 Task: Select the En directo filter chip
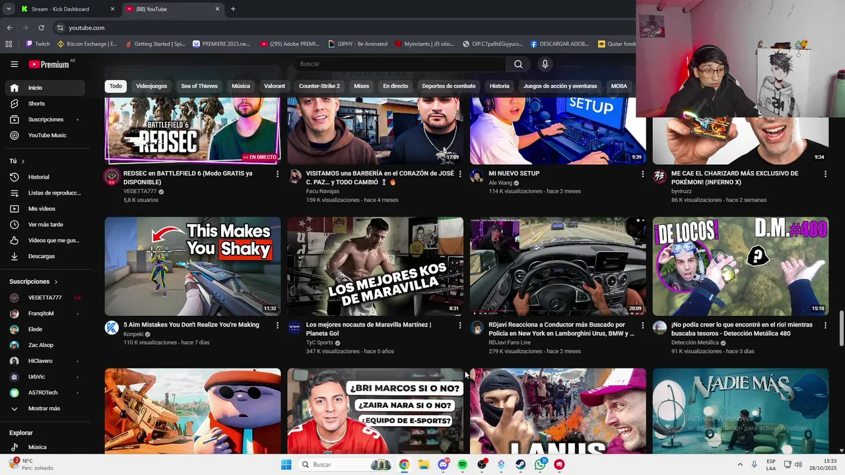tap(395, 86)
